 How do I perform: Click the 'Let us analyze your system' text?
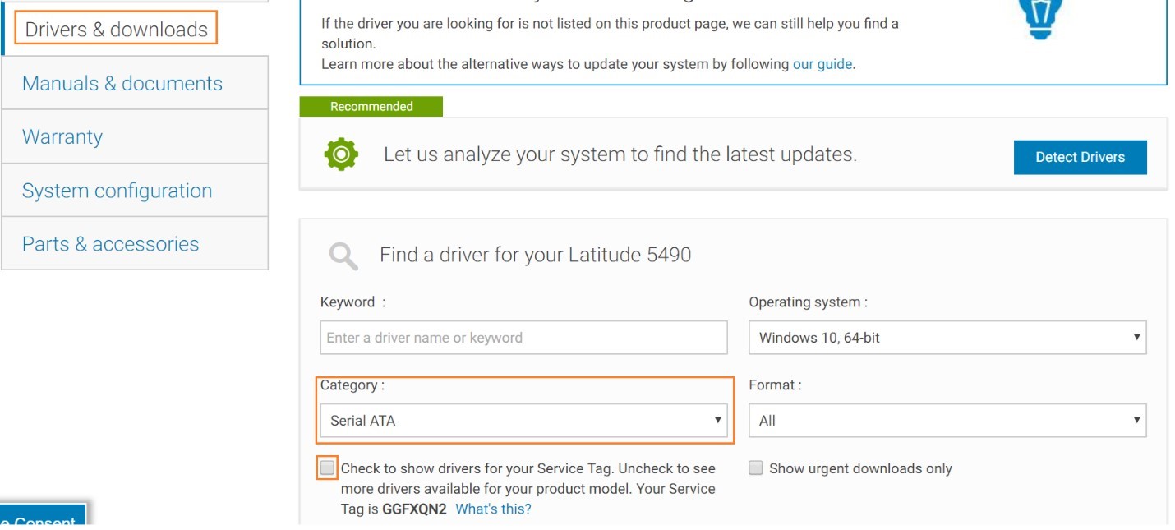tap(620, 154)
